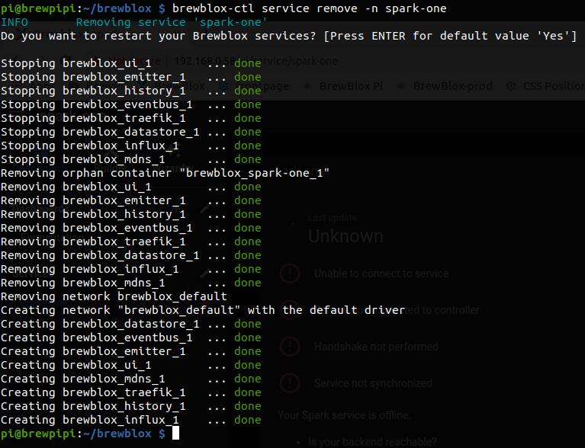585x448 pixels.
Task: Click green 'done' on Stopping brewblox_ui_1 row
Action: tap(248, 63)
